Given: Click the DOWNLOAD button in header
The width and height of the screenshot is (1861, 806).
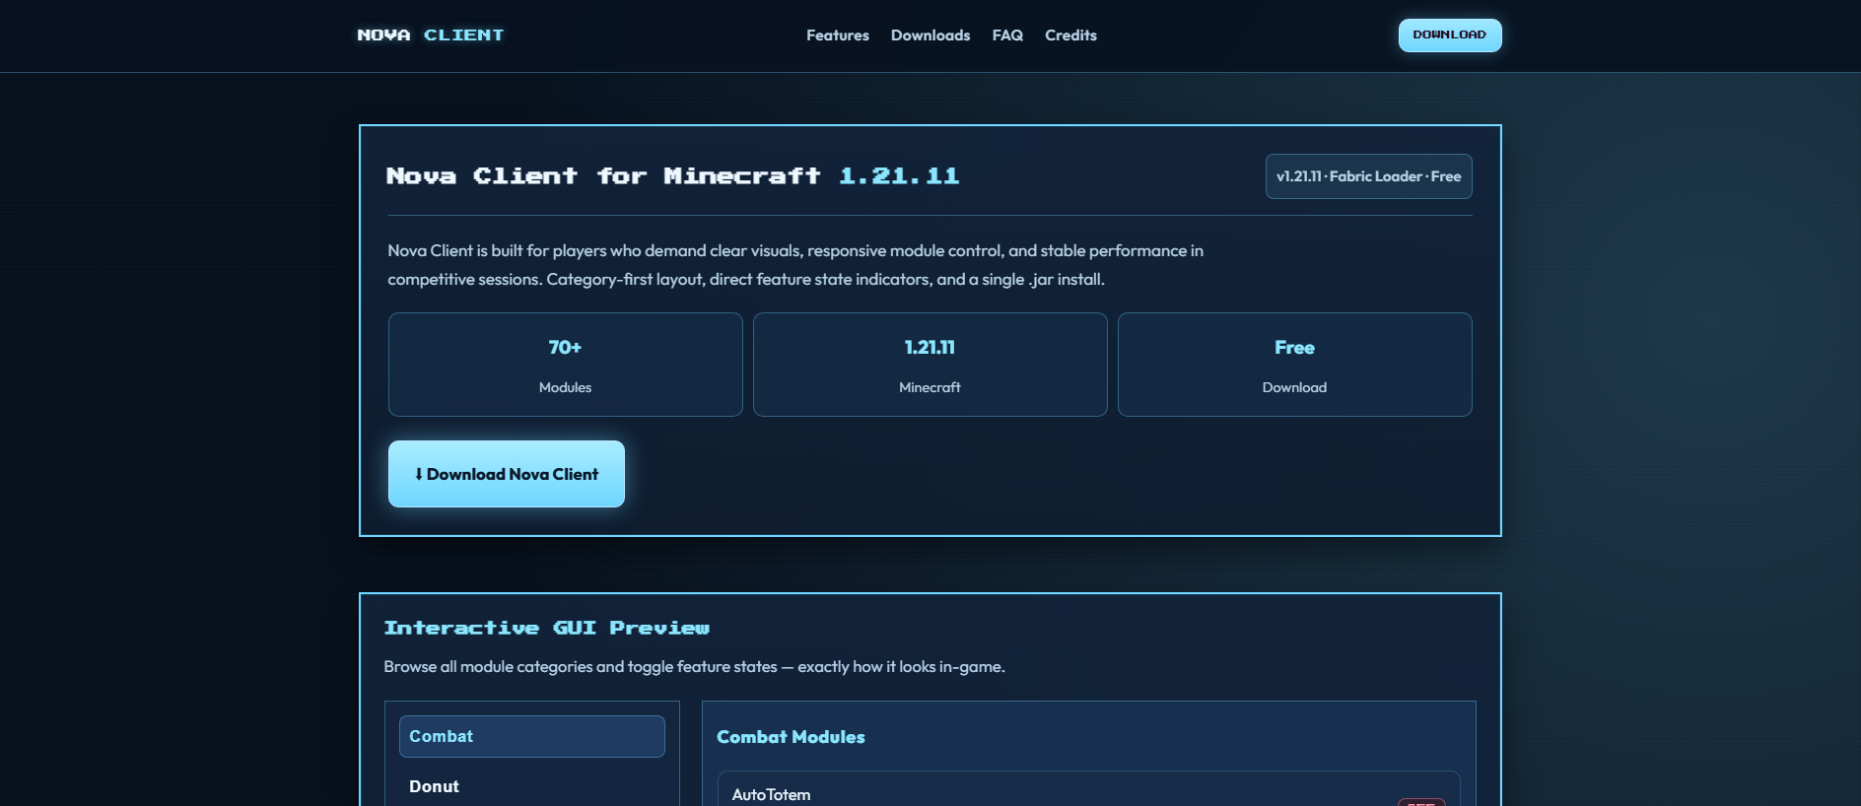Looking at the screenshot, I should pyautogui.click(x=1450, y=35).
